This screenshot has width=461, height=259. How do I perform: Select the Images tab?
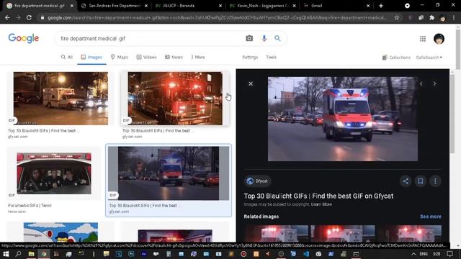click(x=91, y=57)
